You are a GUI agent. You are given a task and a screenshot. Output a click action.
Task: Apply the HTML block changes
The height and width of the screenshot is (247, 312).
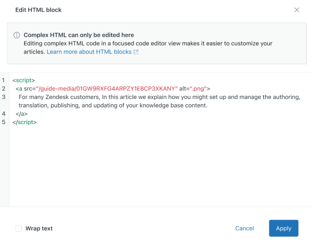coord(283,228)
